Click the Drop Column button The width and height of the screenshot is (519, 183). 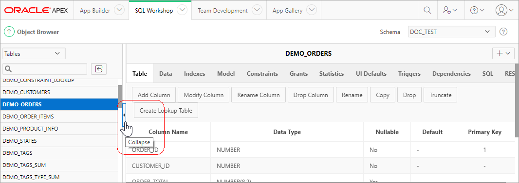[311, 95]
